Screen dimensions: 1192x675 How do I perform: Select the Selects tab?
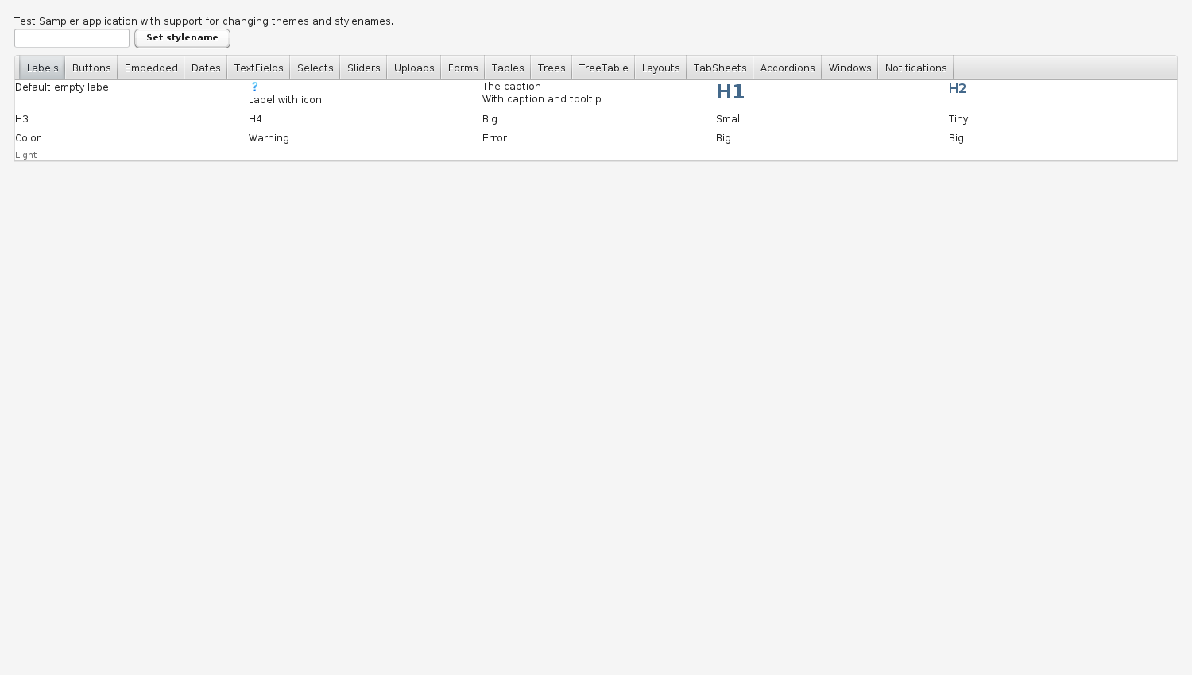point(315,68)
